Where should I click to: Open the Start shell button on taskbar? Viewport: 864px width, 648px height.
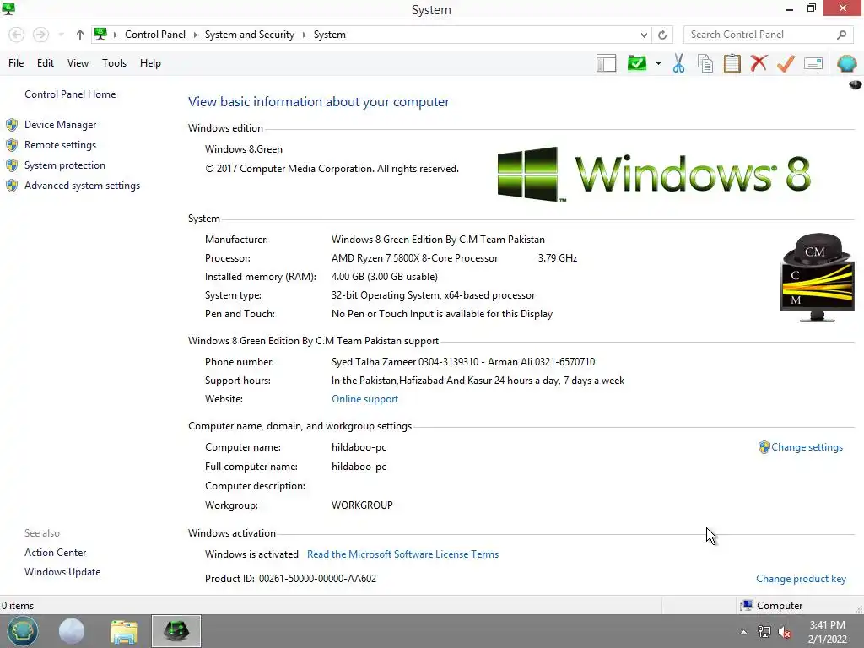pyautogui.click(x=23, y=631)
